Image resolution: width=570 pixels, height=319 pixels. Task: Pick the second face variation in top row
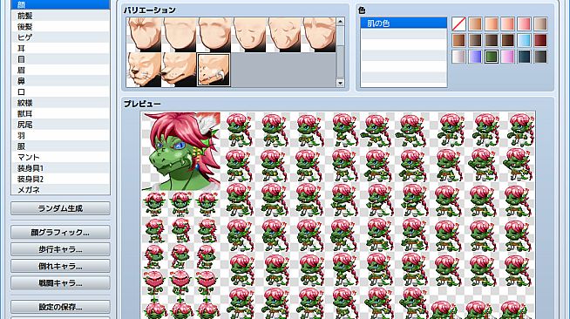pos(180,35)
